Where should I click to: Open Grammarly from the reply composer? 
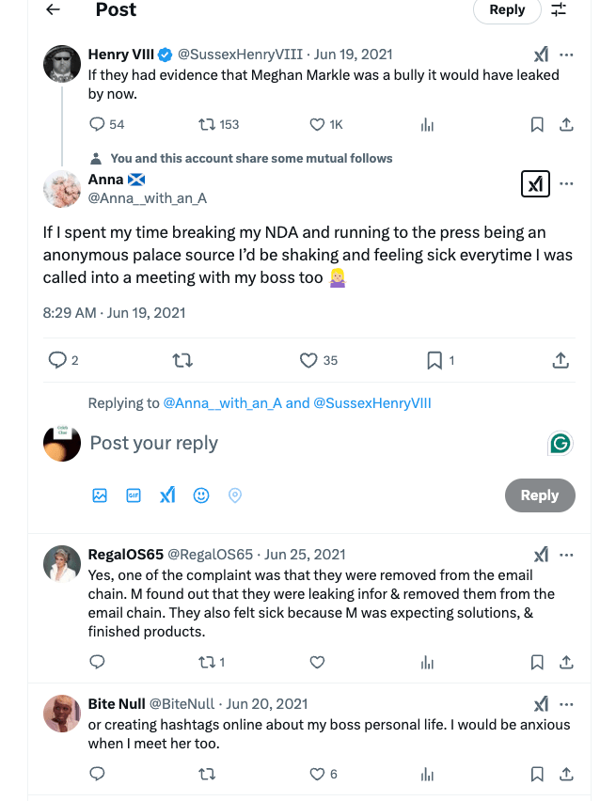561,442
